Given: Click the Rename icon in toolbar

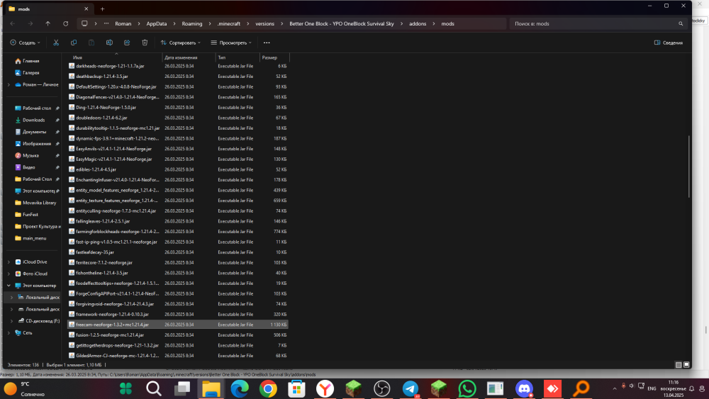Looking at the screenshot, I should click(x=109, y=43).
